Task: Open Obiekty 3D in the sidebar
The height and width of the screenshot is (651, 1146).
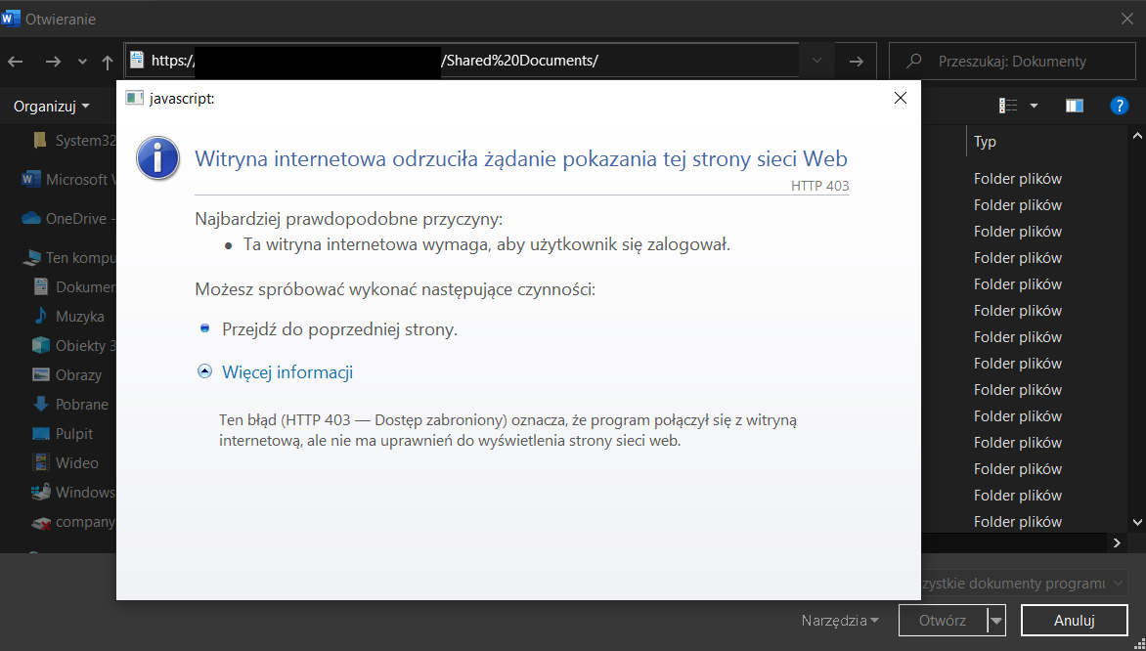Action: [x=74, y=346]
